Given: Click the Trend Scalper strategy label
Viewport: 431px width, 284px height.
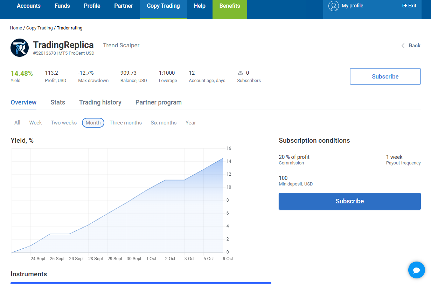Looking at the screenshot, I should coord(121,45).
